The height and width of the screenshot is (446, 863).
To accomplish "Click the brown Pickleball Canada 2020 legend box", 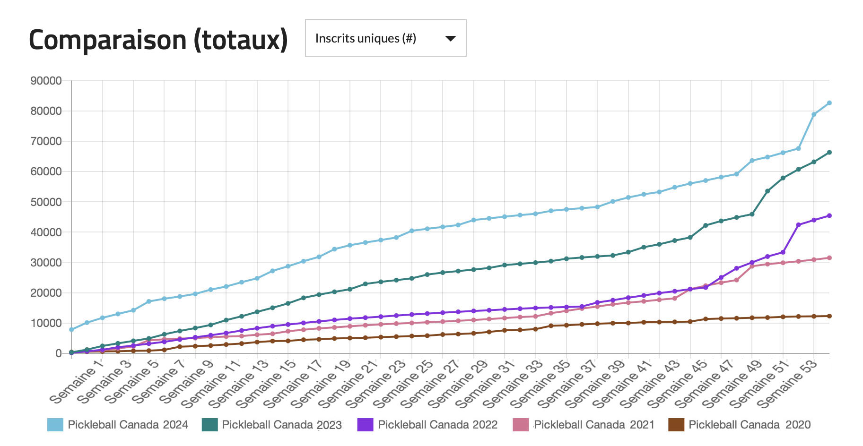I will coord(676,425).
